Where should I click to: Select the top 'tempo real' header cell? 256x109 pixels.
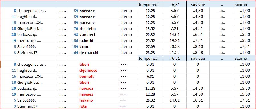coord(150,5)
